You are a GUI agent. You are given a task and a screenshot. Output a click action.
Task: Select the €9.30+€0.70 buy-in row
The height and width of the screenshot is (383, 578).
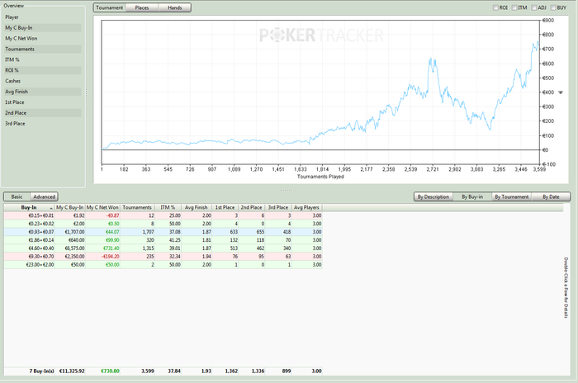point(163,256)
